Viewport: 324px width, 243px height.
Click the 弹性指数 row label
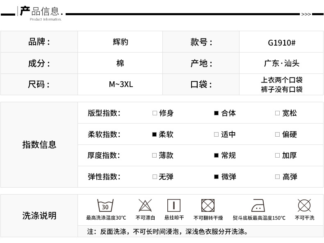point(104,177)
